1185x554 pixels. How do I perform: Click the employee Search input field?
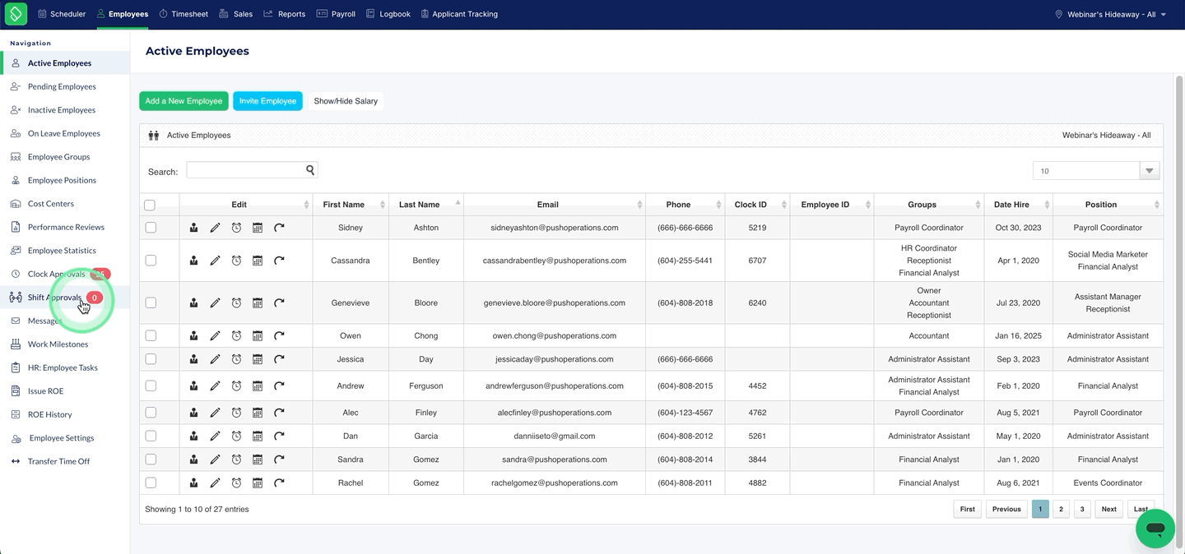252,170
